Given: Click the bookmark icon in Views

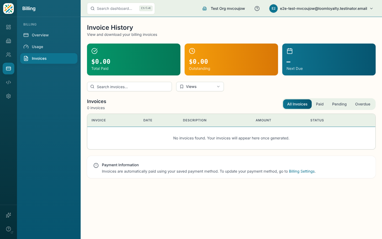Looking at the screenshot, I should point(182,87).
